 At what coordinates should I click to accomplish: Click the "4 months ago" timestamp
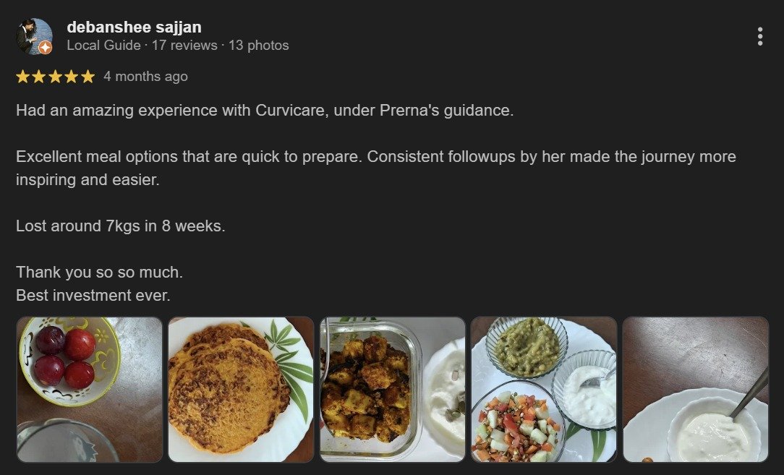145,77
